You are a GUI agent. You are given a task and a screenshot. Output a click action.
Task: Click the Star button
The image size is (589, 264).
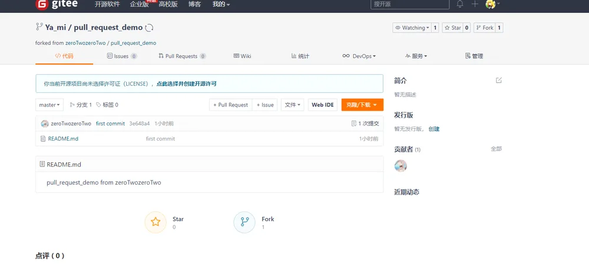[x=452, y=28]
